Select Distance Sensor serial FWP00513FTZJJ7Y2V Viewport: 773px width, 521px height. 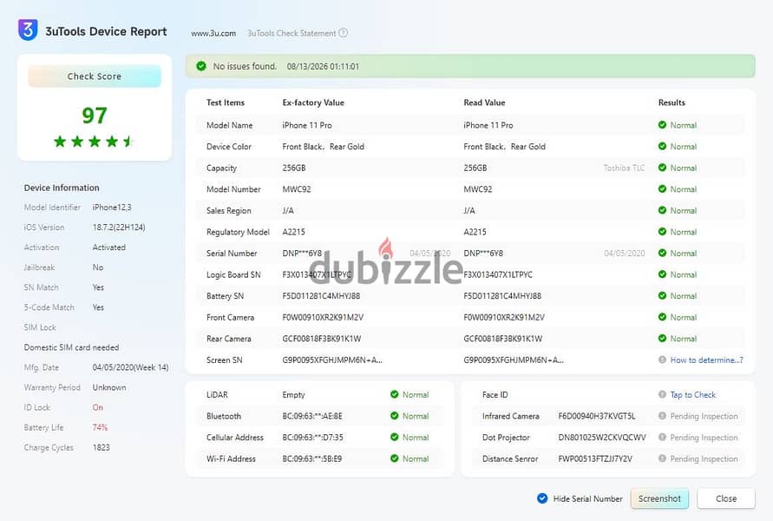click(x=595, y=458)
